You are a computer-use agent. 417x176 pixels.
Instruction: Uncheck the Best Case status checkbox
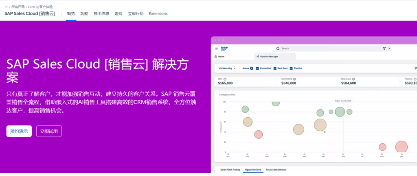tap(275, 68)
